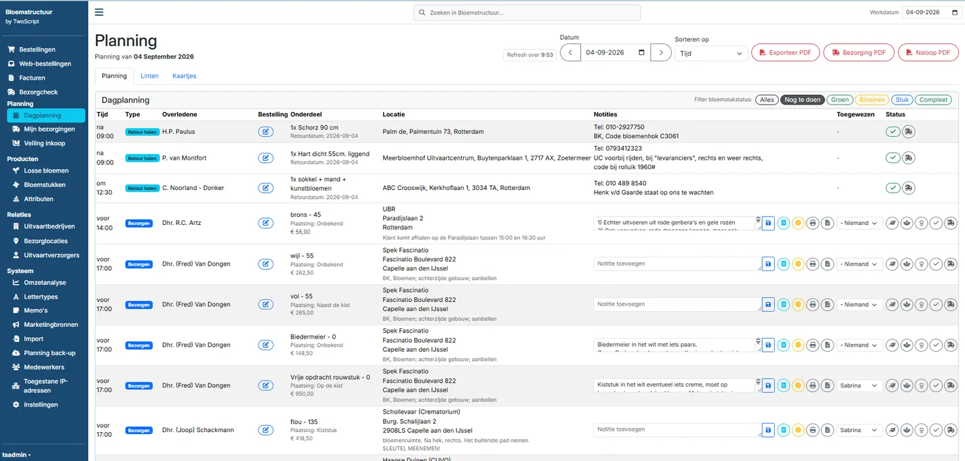965x461 pixels.
Task: Toggle complete checkmark in flou - 135 row
Action: click(936, 430)
